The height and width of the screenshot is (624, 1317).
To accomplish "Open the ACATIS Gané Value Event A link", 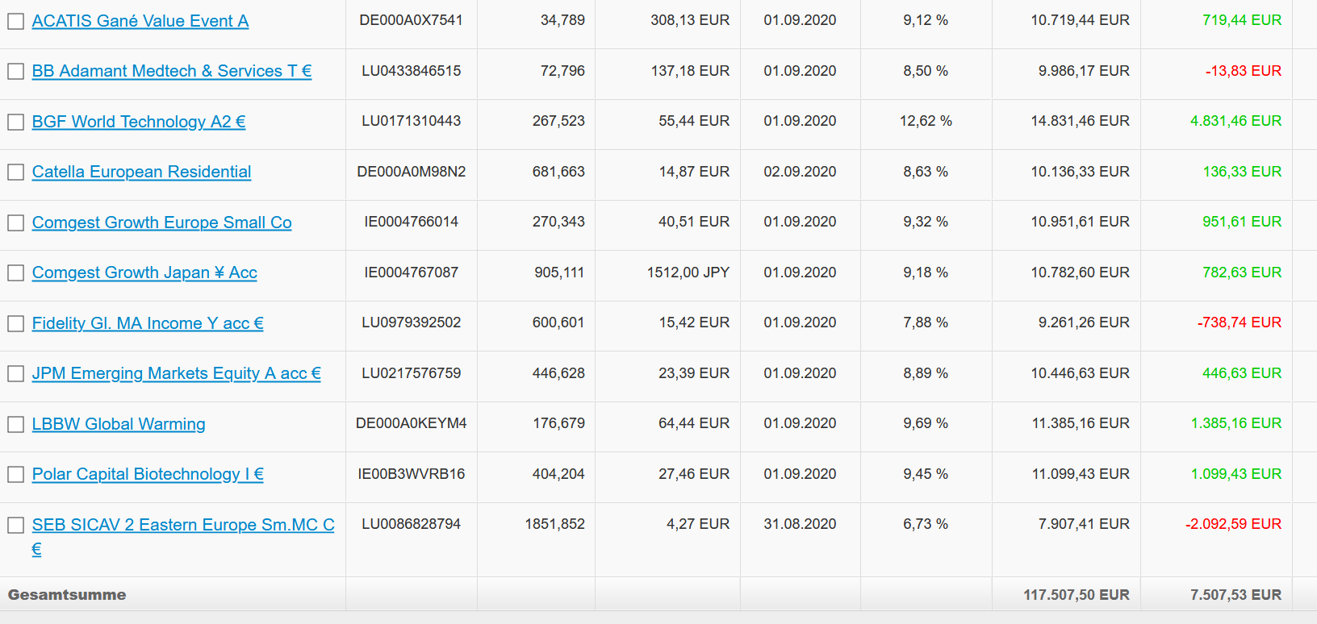I will pos(140,21).
